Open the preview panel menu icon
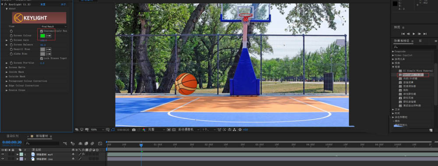The width and height of the screenshot is (438, 166). pyautogui.click(x=403, y=27)
